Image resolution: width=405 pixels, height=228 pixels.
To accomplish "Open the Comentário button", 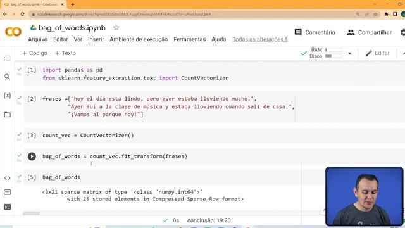I will (x=315, y=32).
